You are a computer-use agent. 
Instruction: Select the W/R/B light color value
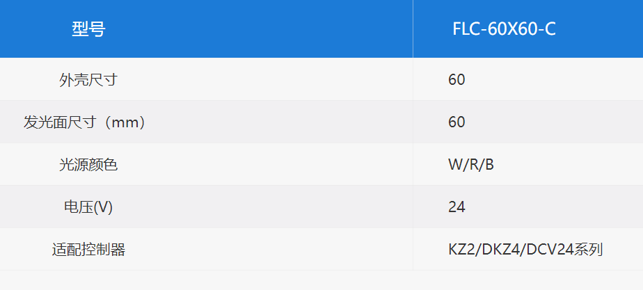point(470,165)
